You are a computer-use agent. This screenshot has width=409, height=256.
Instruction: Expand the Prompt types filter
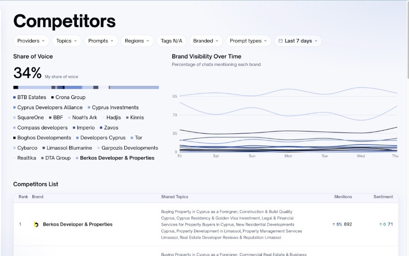248,41
